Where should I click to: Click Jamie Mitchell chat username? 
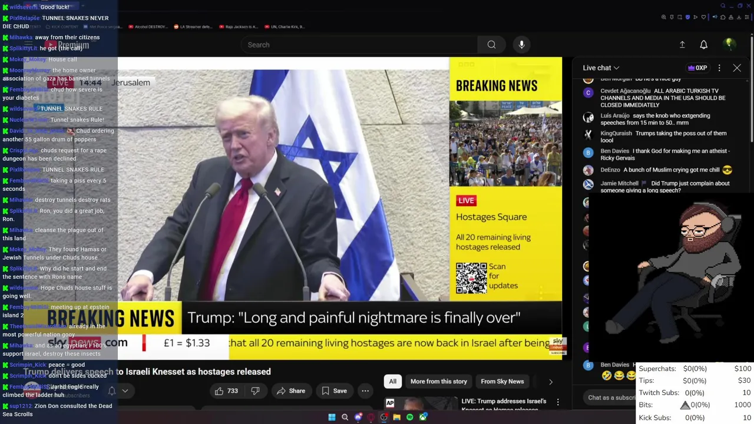click(619, 184)
